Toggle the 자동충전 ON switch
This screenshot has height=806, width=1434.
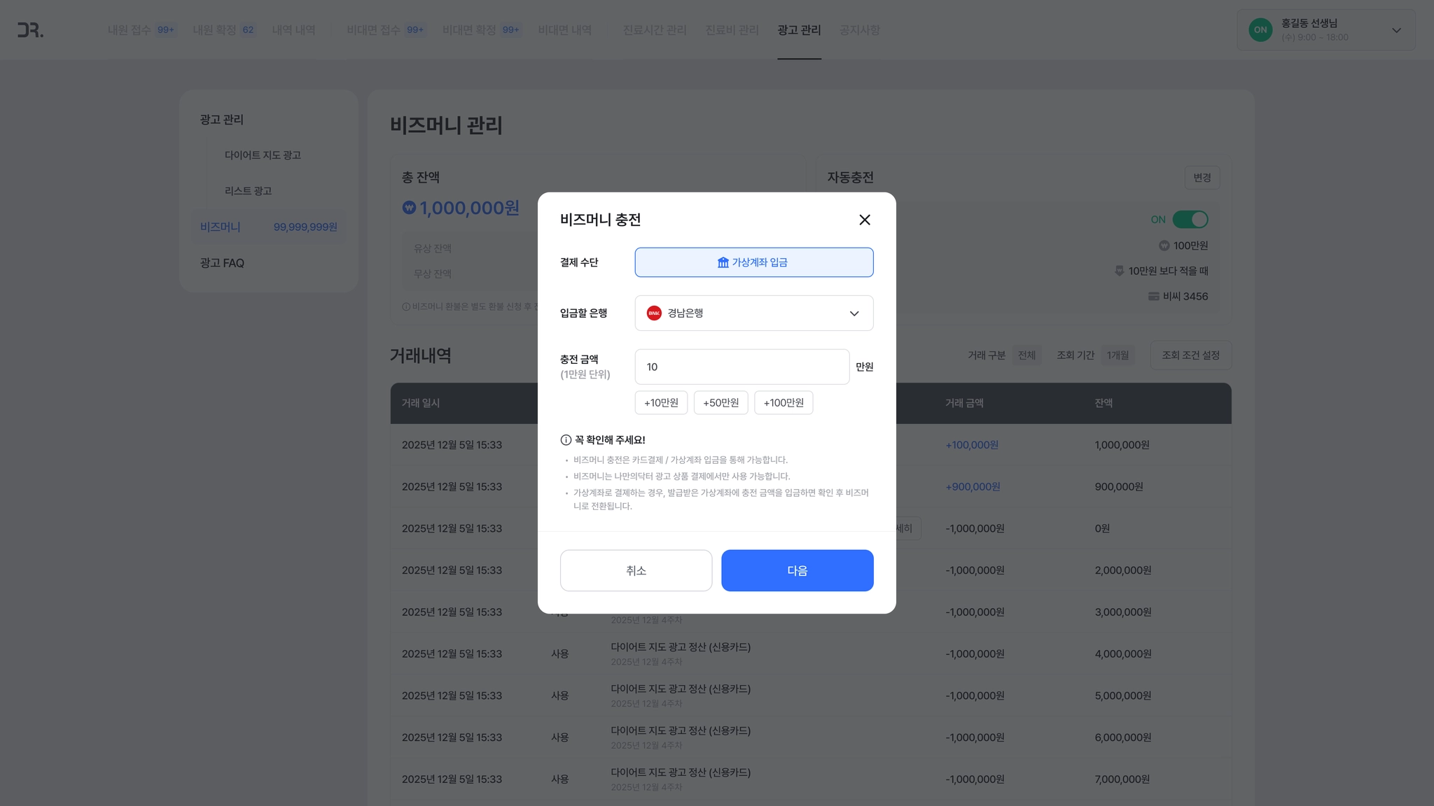[x=1190, y=220]
